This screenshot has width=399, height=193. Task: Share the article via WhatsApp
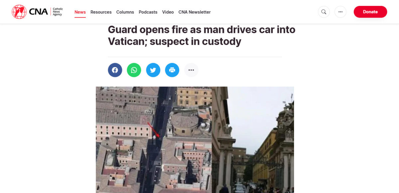tap(134, 70)
